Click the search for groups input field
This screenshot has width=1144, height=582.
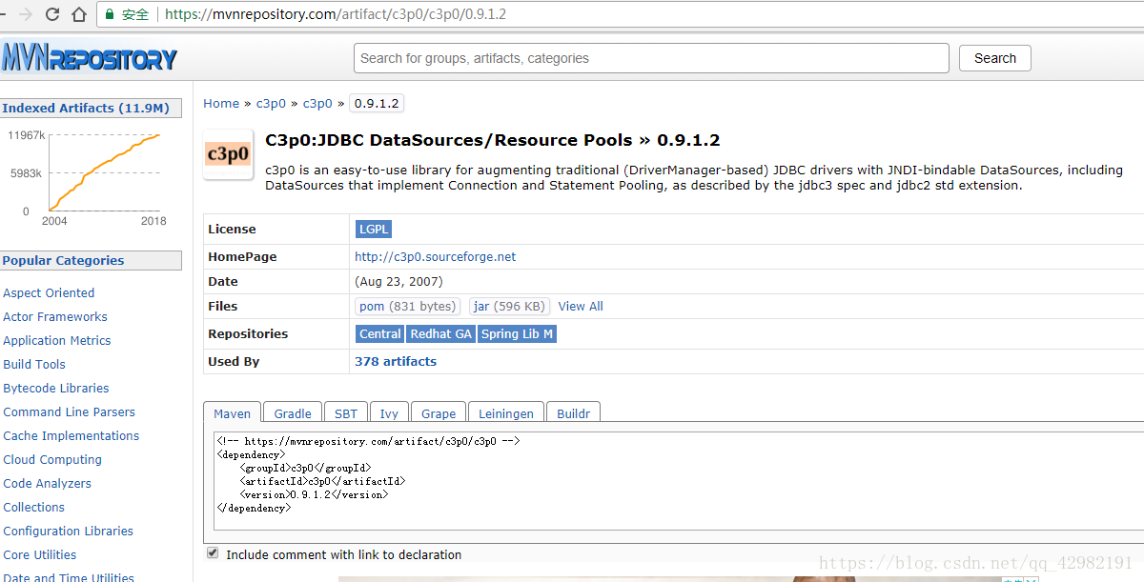tap(651, 58)
